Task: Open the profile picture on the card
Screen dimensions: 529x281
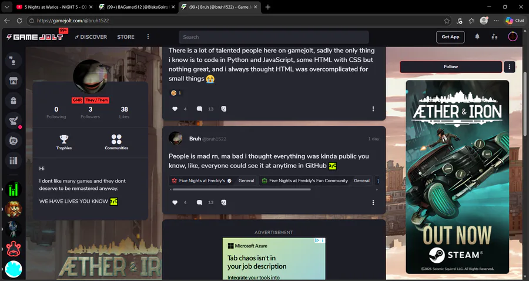Action: 90,76
